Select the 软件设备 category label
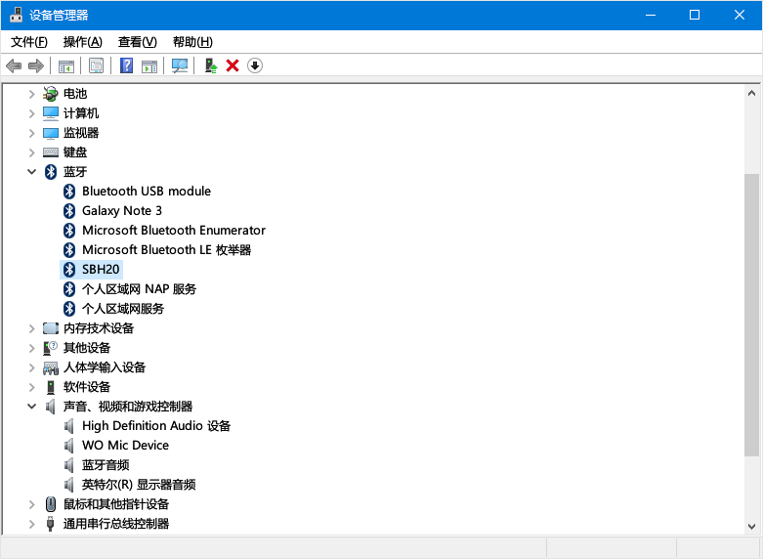763x559 pixels. click(87, 387)
